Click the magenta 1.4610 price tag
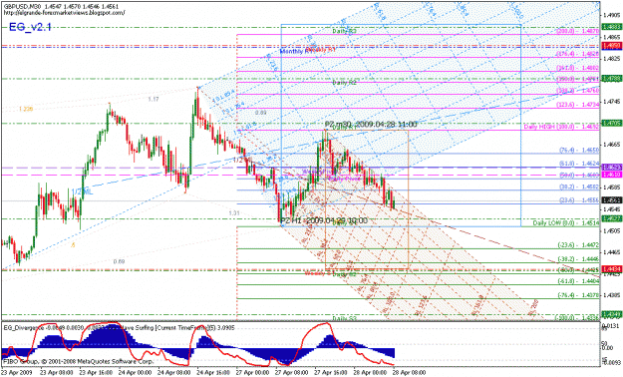The width and height of the screenshot is (623, 377). pos(612,175)
